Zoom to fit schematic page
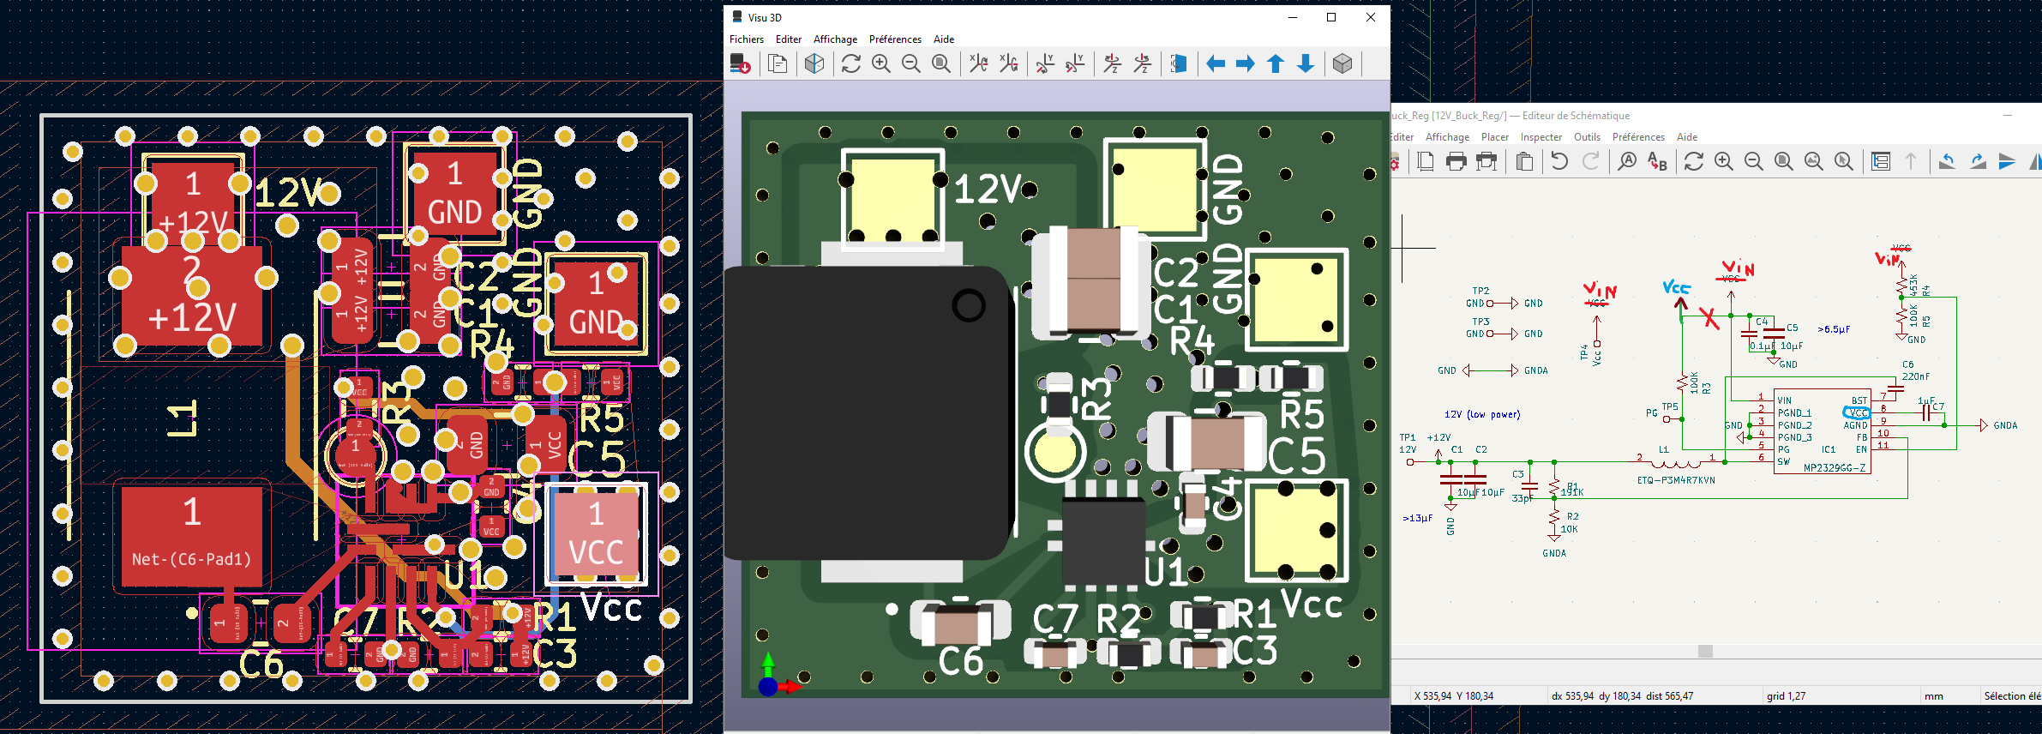 tap(1783, 161)
